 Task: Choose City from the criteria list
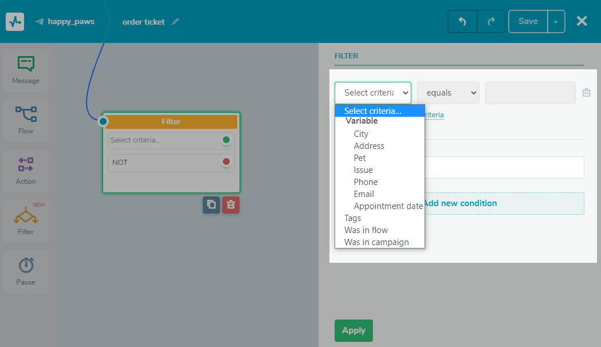click(x=361, y=134)
